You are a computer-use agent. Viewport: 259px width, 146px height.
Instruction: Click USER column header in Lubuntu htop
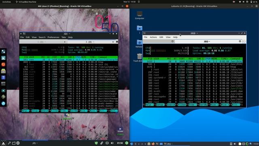click(x=156, y=58)
